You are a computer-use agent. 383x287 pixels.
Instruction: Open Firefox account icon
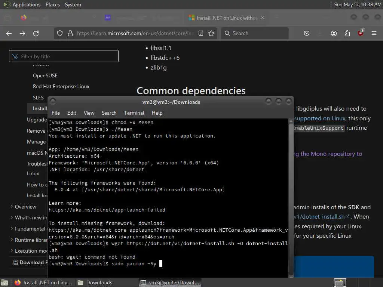(334, 33)
